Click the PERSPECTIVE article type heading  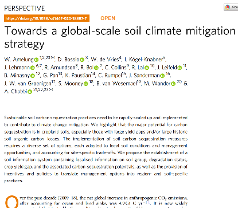(x=25, y=9)
